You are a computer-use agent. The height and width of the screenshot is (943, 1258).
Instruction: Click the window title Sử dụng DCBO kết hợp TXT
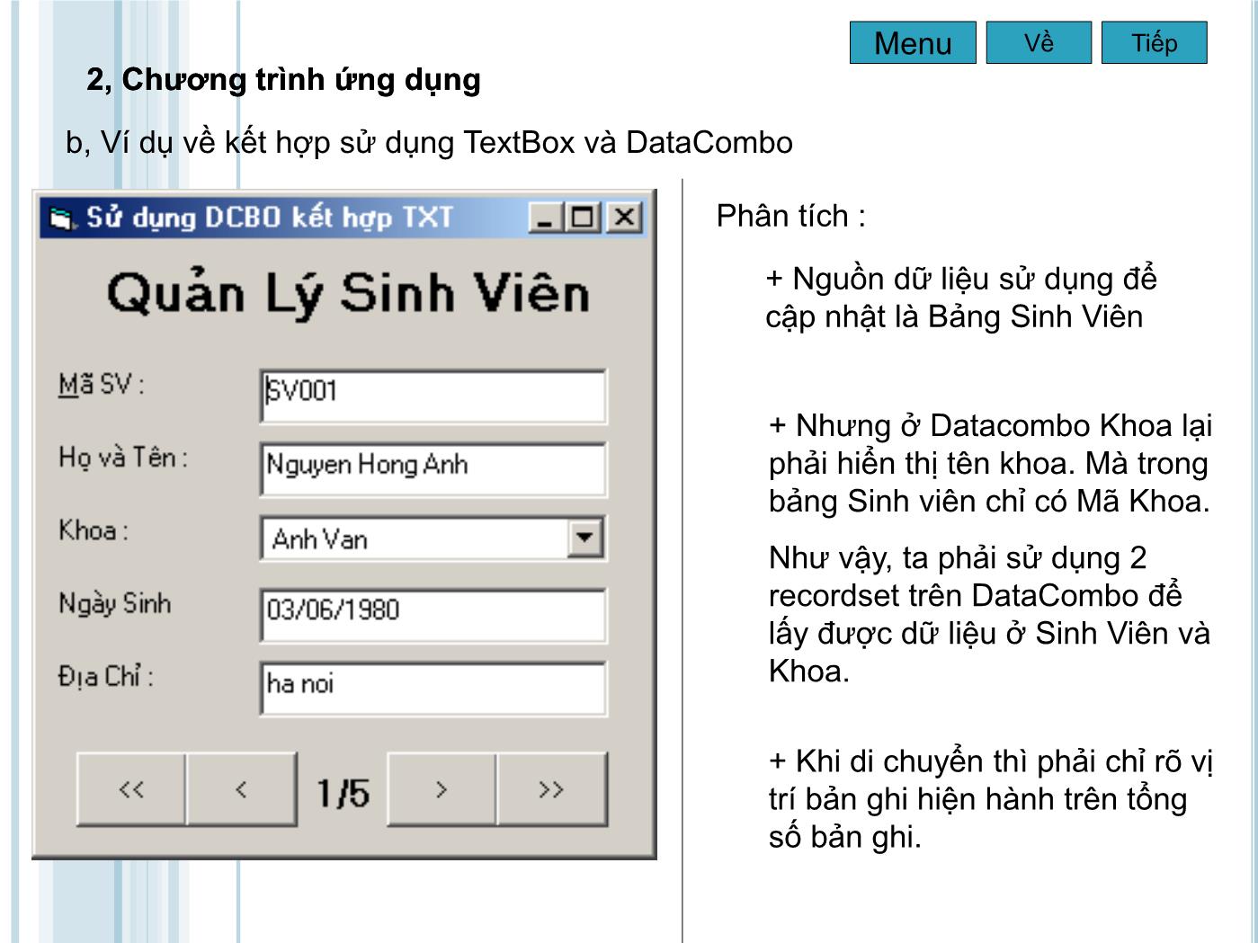tap(270, 218)
